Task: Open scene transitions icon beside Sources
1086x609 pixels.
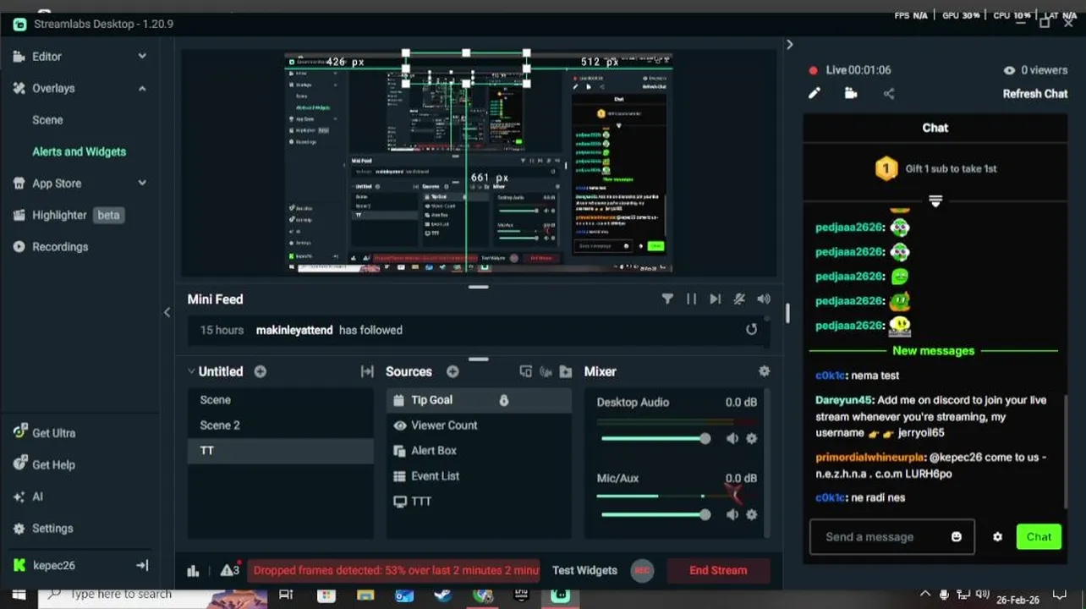Action: pos(367,371)
